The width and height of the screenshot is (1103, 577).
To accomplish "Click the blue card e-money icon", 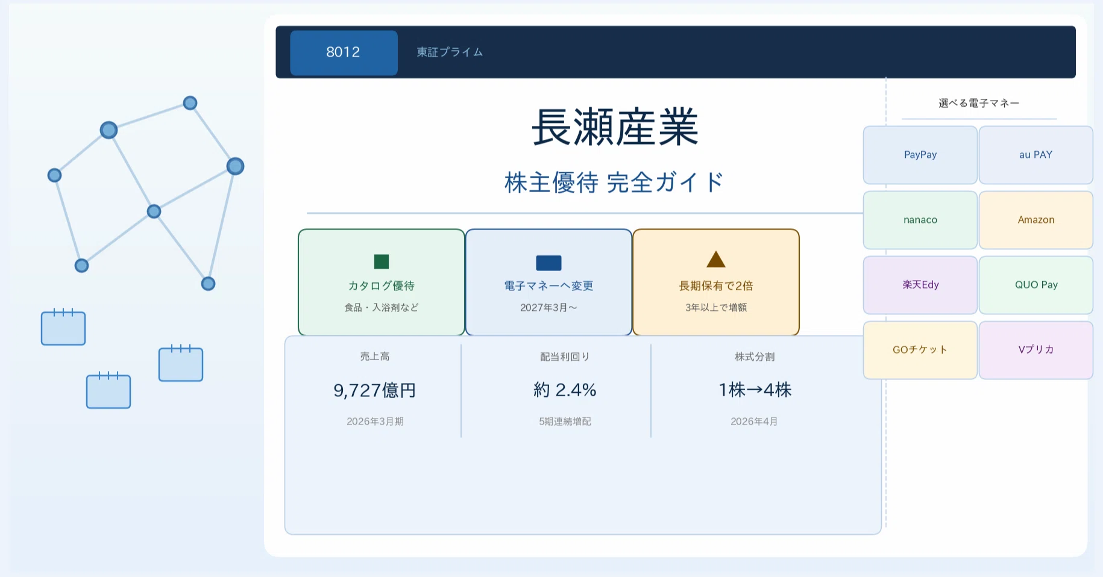I will pos(548,263).
